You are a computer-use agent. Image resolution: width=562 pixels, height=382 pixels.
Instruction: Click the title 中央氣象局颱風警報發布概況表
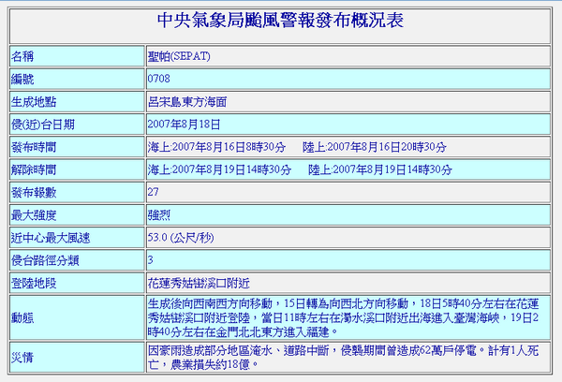point(280,20)
